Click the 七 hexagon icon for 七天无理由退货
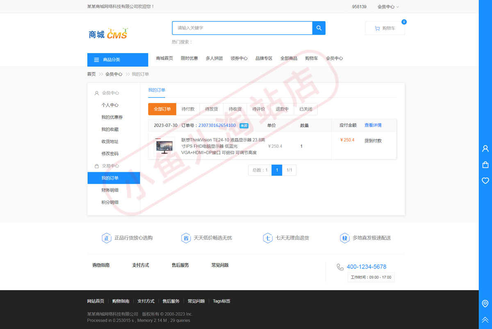 click(268, 238)
